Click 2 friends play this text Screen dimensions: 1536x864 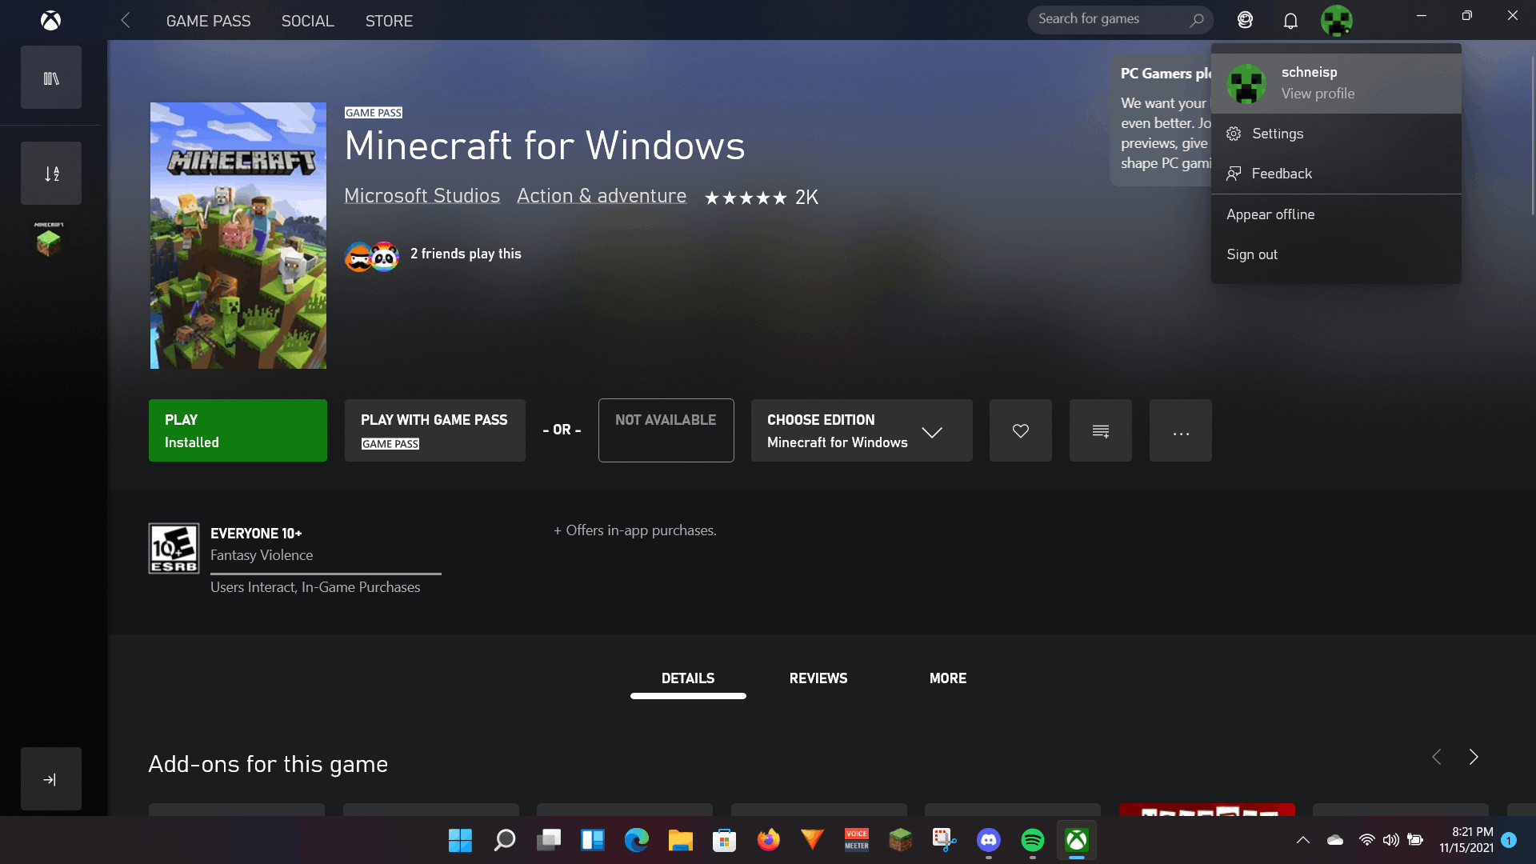[x=466, y=254]
